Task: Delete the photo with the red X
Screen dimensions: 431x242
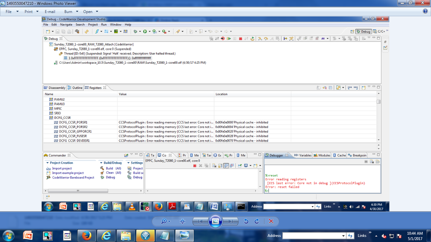Action: pos(271,221)
